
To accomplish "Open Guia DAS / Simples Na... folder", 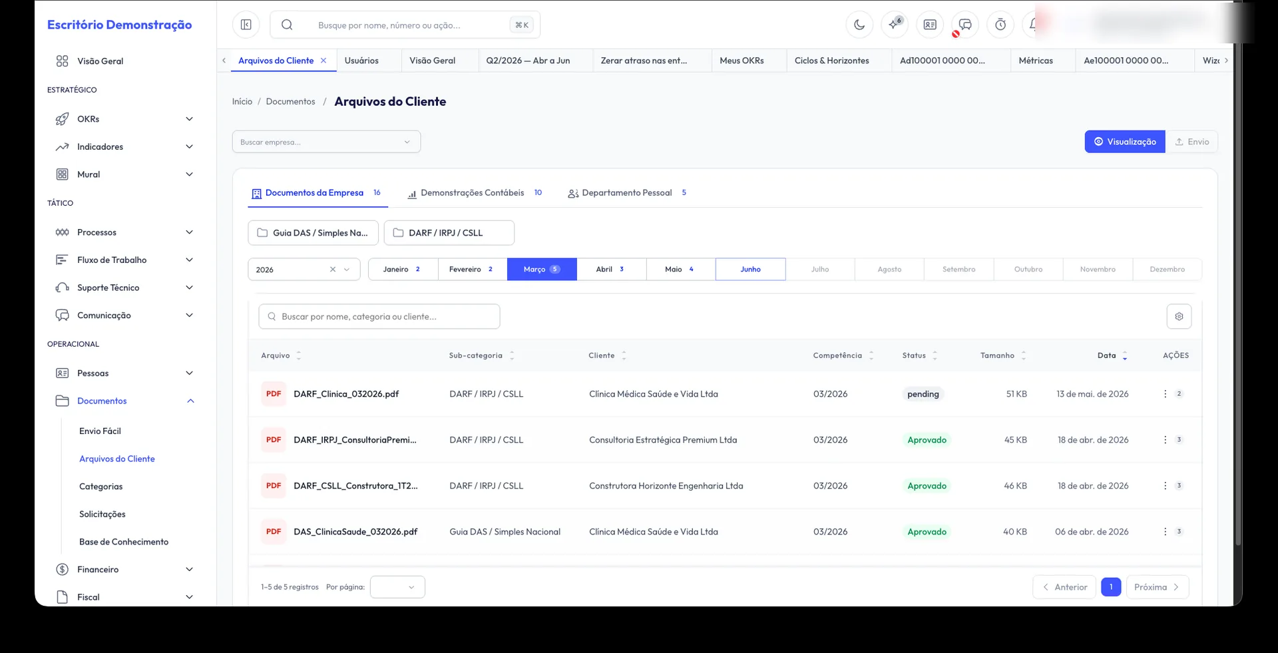I will [x=313, y=233].
